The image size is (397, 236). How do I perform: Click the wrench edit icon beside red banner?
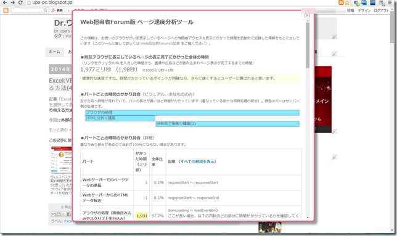point(335,131)
